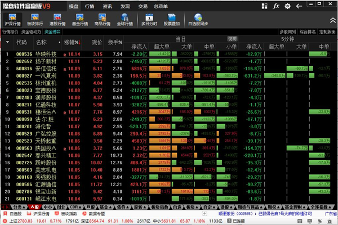Sort by 换手% column header
This screenshot has width=338, height=225.
[115, 42]
